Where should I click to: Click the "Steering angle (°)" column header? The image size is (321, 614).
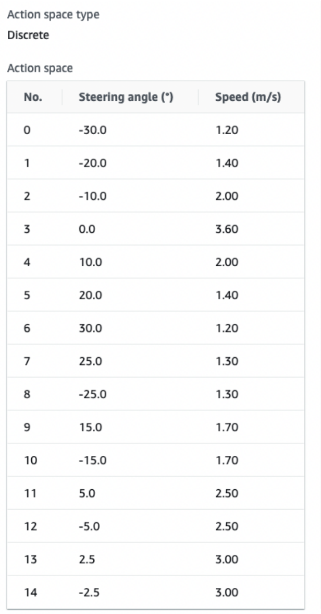pyautogui.click(x=126, y=97)
